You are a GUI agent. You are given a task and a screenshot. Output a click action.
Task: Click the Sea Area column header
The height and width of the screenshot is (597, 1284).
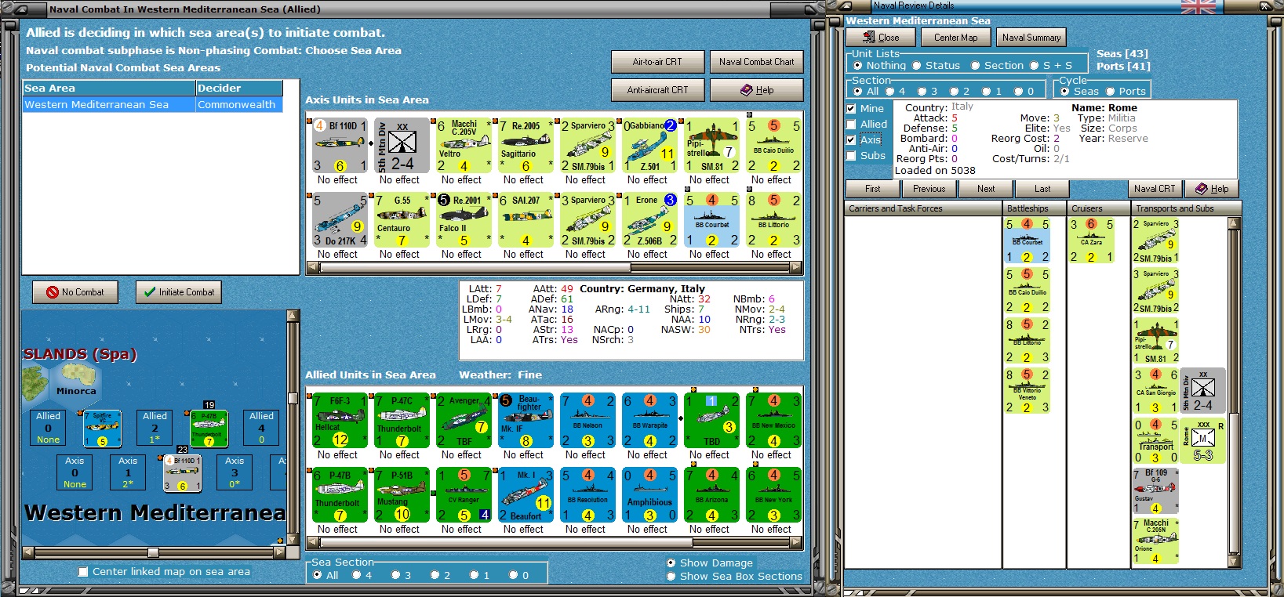(109, 89)
